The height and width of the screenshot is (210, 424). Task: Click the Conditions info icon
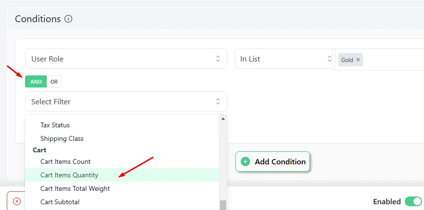click(68, 19)
